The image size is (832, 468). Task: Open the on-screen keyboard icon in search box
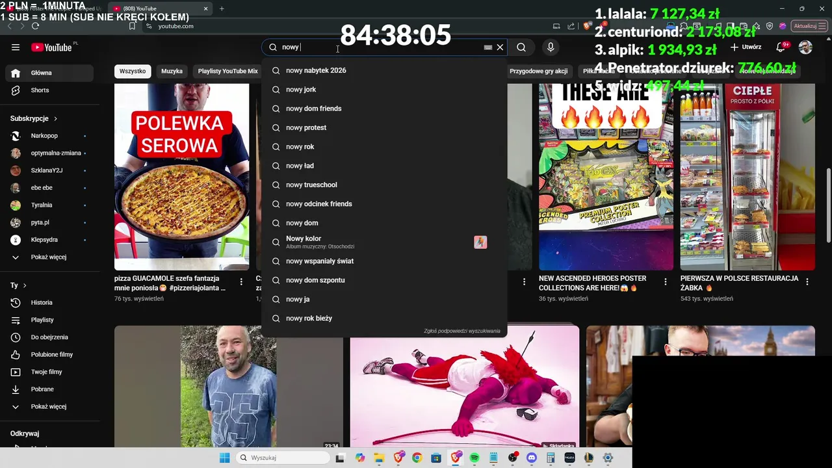[x=488, y=47]
